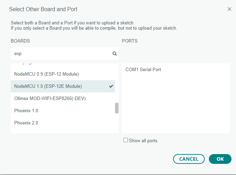Select the COM1 Serial Port
Viewport: 236px width, 175px height.
tap(143, 69)
